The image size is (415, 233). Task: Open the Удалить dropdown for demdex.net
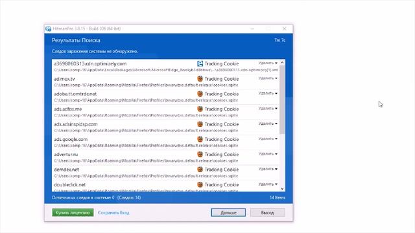(268, 169)
